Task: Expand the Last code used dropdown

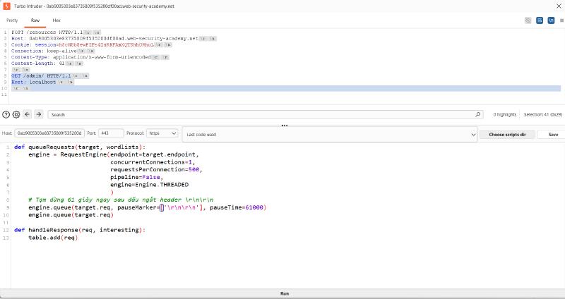Action: (330, 134)
